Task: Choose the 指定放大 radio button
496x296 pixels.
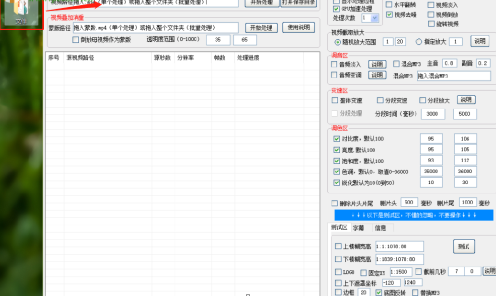Action: [419, 42]
